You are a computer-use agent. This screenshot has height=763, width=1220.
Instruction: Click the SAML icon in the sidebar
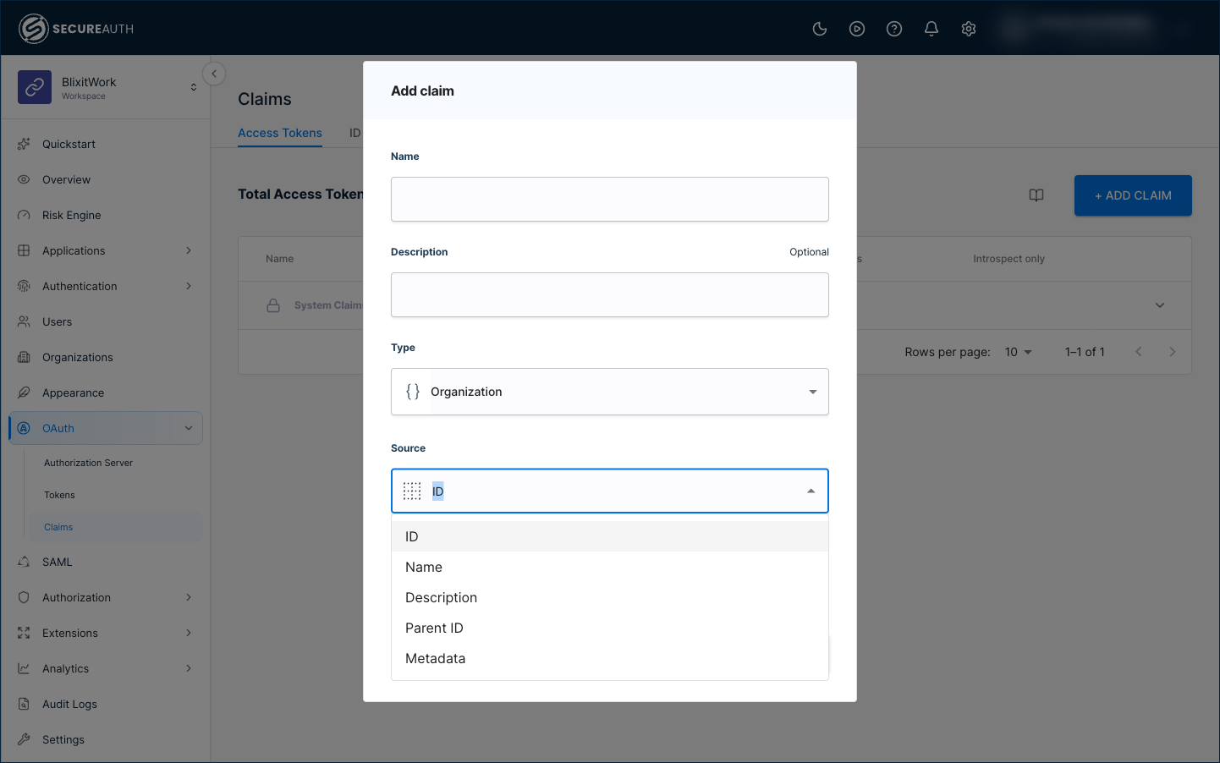(24, 562)
